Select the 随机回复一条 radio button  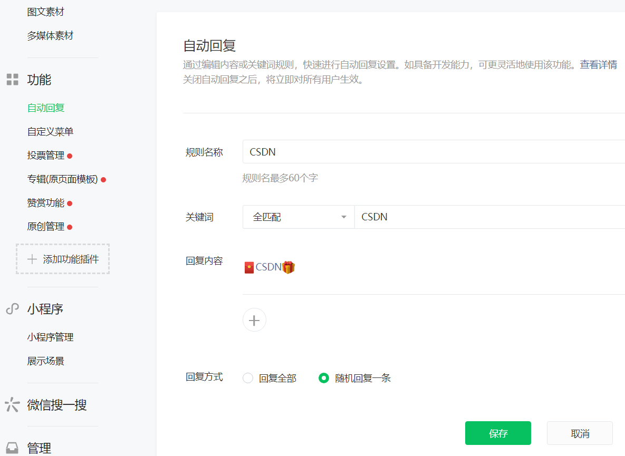tap(324, 378)
